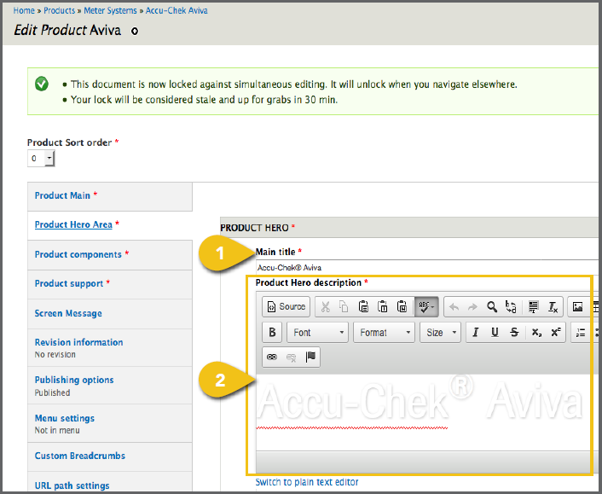602x494 pixels.
Task: Click the Undo arrow icon
Action: coord(454,307)
